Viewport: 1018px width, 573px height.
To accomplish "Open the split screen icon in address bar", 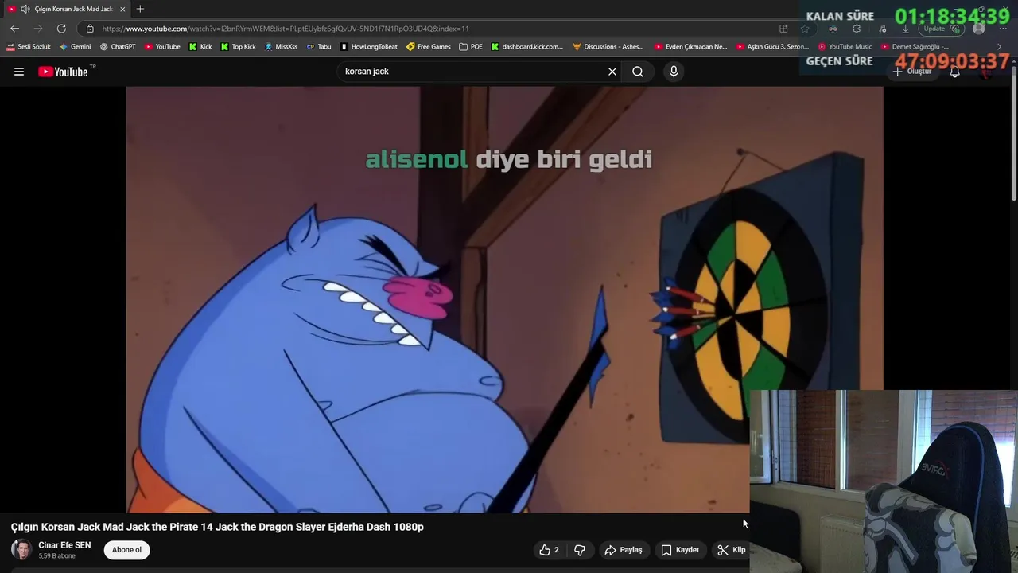I will coord(783,29).
